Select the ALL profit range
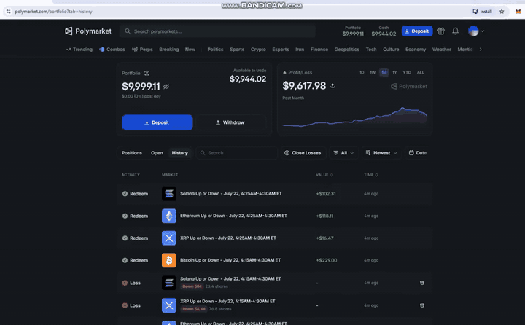This screenshot has height=325, width=525. pos(421,72)
